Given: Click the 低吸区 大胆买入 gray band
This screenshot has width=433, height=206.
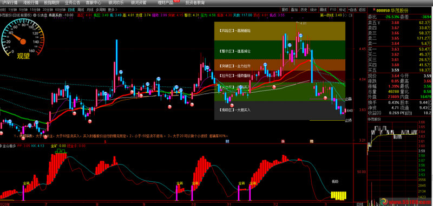Looking at the screenshot, I should [x=280, y=111].
